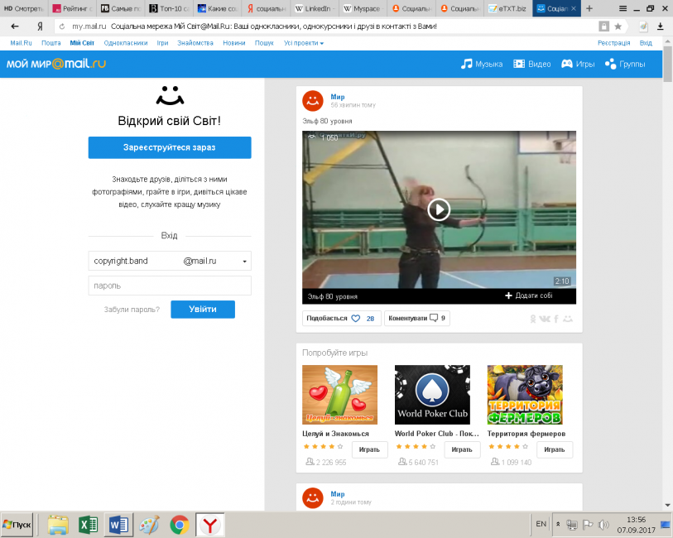Click Играть under Территория фермеров
Screen dimensions: 673x538
point(555,449)
